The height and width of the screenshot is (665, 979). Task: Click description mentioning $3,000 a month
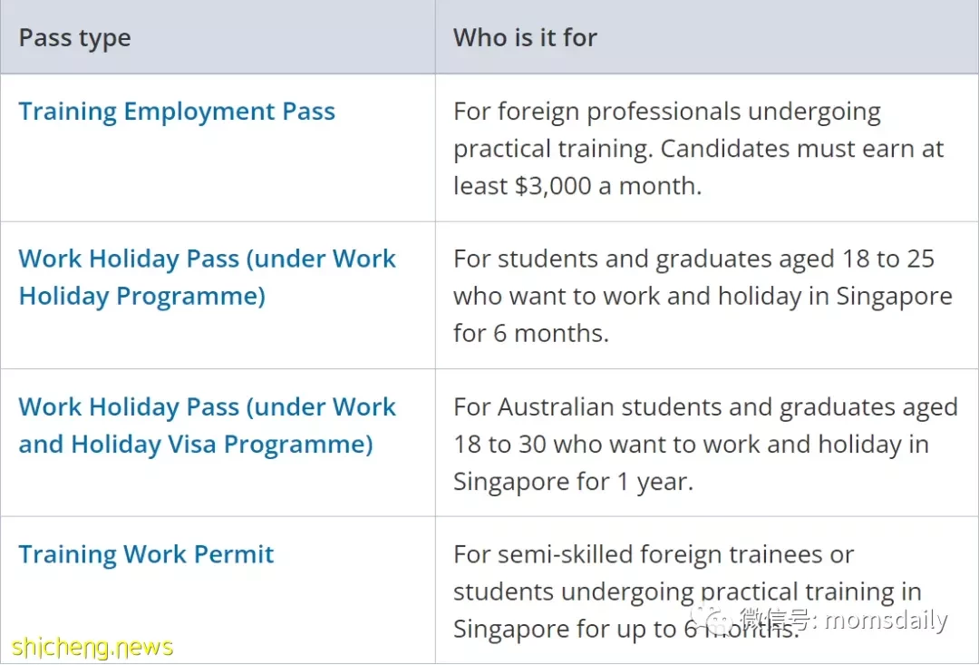699,148
